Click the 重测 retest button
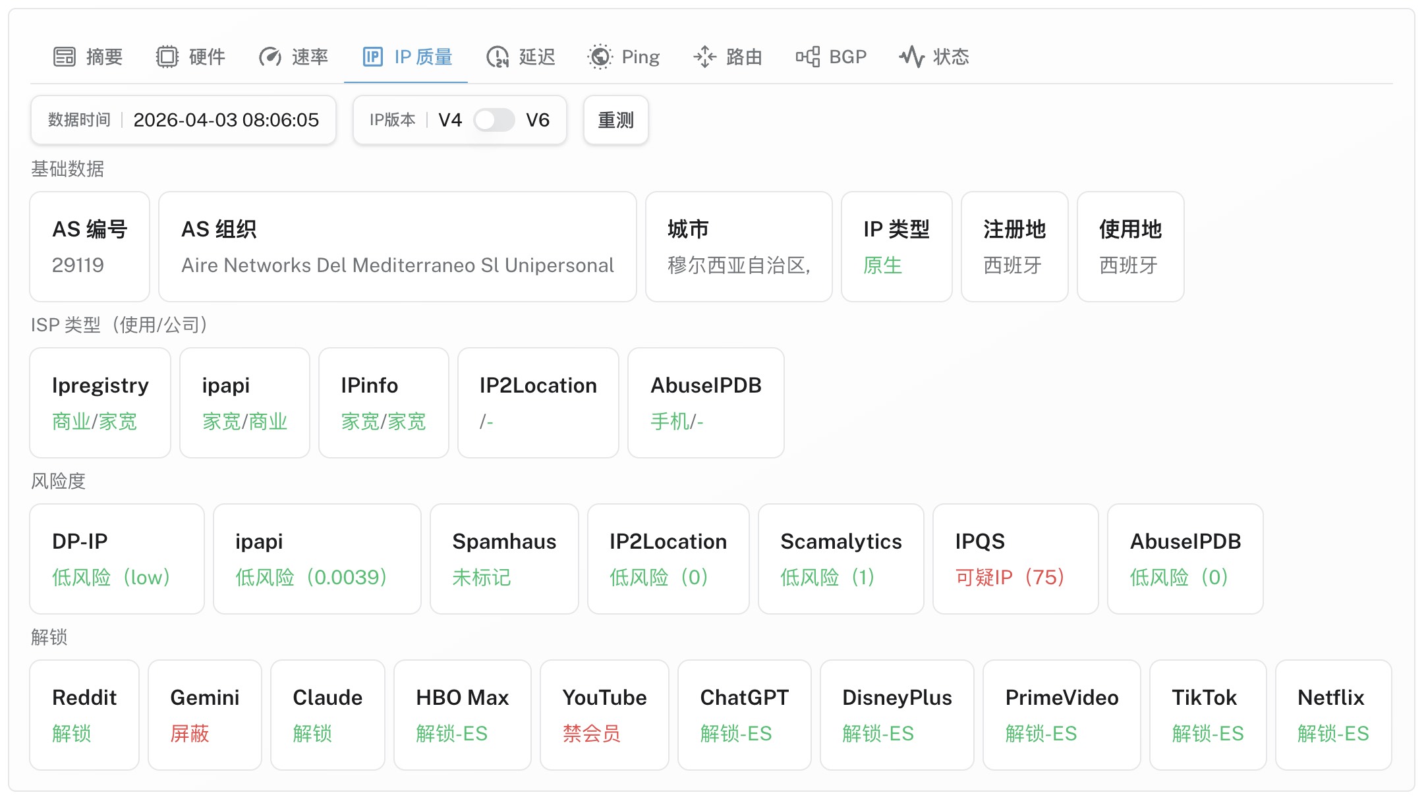1426x801 pixels. coord(616,120)
